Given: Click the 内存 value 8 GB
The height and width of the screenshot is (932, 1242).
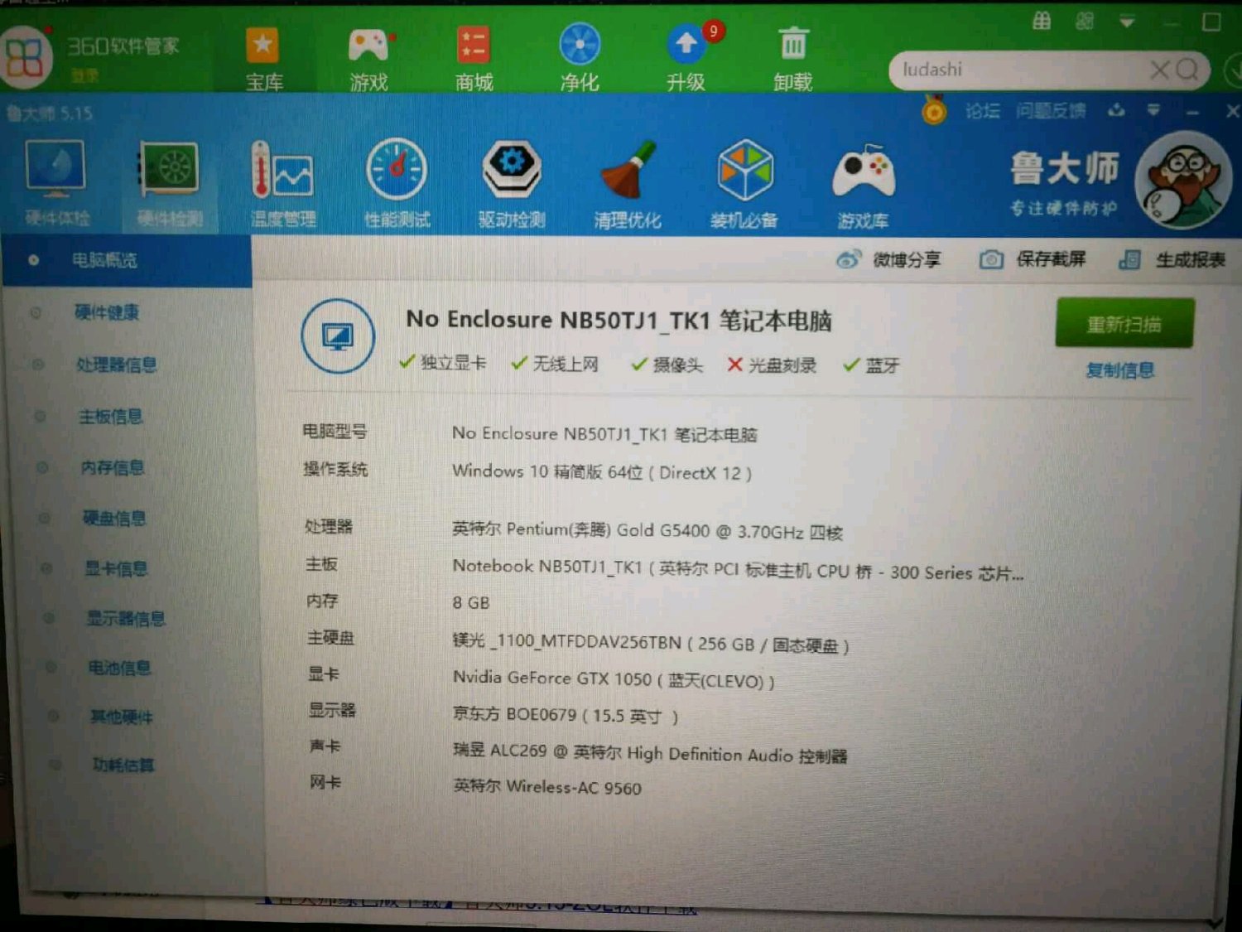Looking at the screenshot, I should click(x=471, y=603).
